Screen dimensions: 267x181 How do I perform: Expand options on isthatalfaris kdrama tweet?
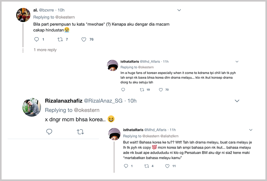click(x=237, y=61)
